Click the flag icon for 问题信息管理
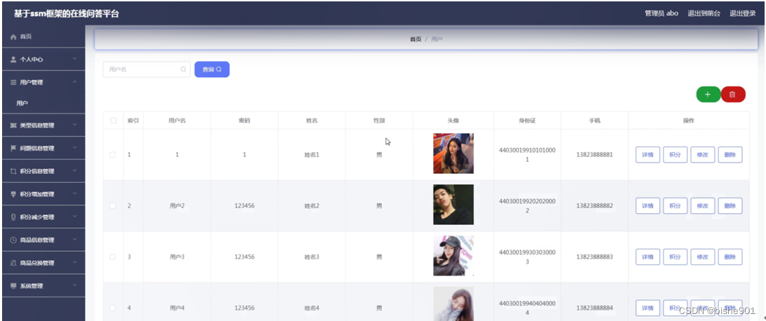766x321 pixels. 13,149
